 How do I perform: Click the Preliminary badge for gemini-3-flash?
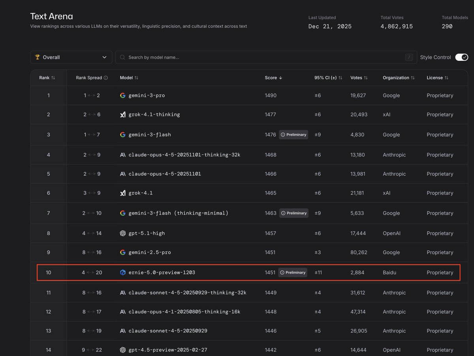tap(293, 135)
